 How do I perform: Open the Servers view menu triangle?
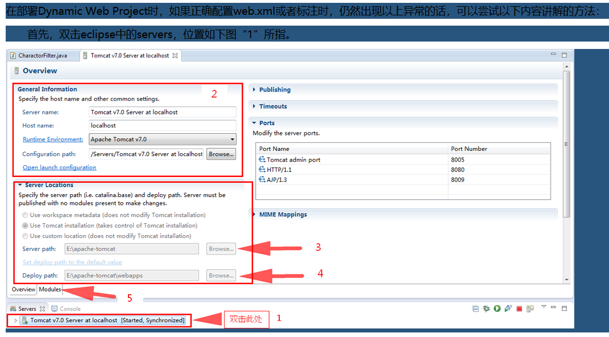544,306
